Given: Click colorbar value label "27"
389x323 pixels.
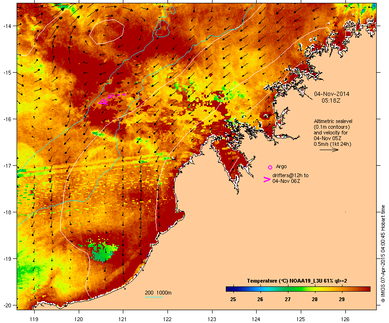Looking at the screenshot, I should click(x=287, y=299).
